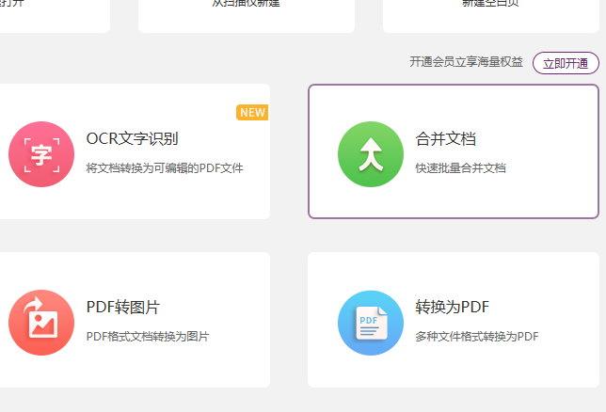The height and width of the screenshot is (412, 606).
Task: Click the green merge documents arrow icon
Action: coord(370,154)
